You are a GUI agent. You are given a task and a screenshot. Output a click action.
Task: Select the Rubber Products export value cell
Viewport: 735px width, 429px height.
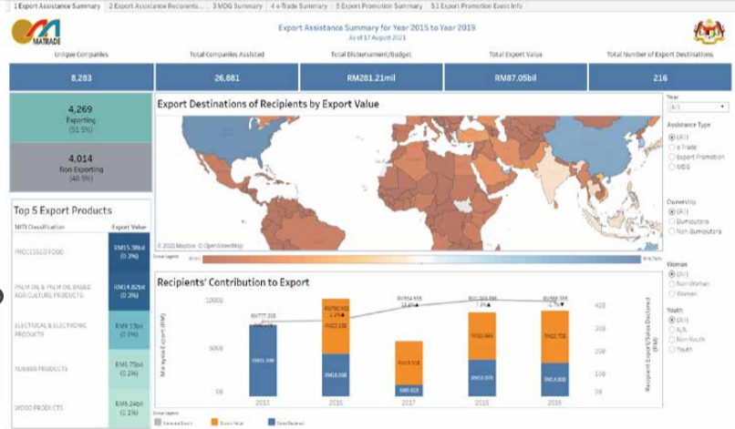pos(126,367)
